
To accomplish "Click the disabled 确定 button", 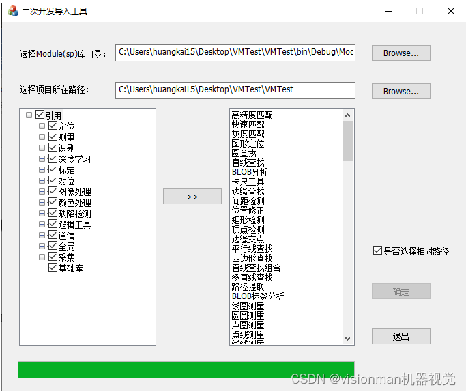I will pos(401,291).
